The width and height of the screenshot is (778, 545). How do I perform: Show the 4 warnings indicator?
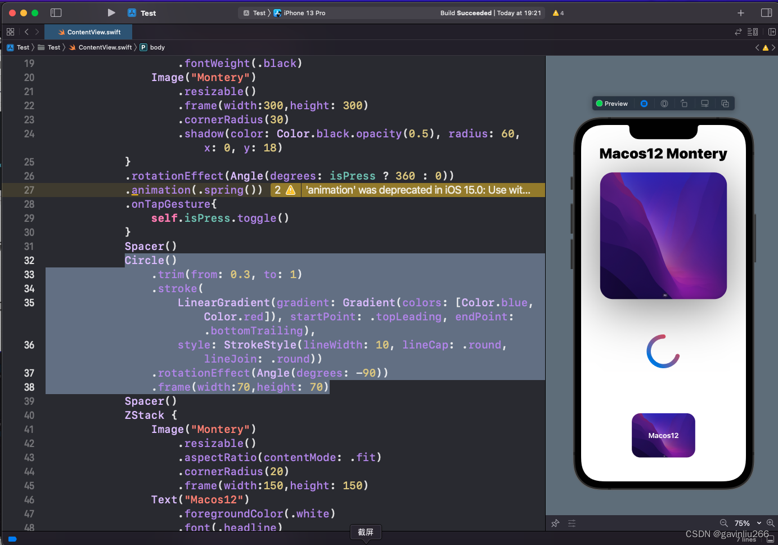(558, 13)
